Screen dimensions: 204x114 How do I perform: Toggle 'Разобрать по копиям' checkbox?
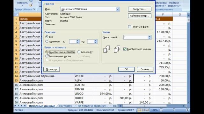[125, 49]
